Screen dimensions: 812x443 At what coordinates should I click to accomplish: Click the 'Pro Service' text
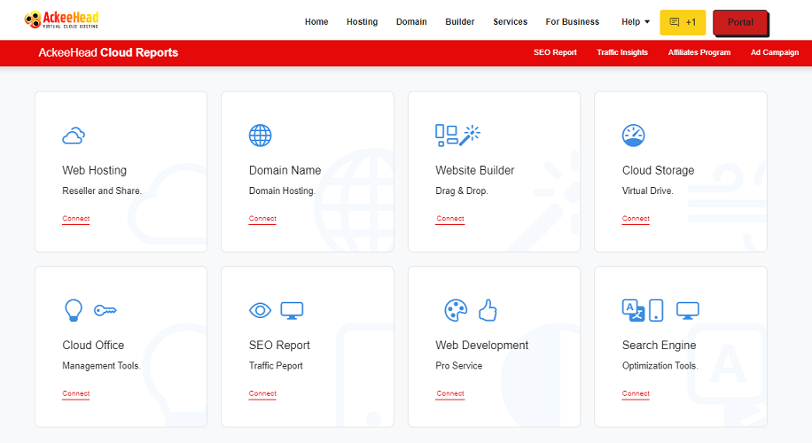[459, 365]
